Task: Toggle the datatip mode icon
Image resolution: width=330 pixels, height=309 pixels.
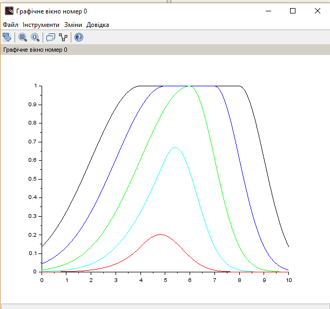Action: point(51,37)
